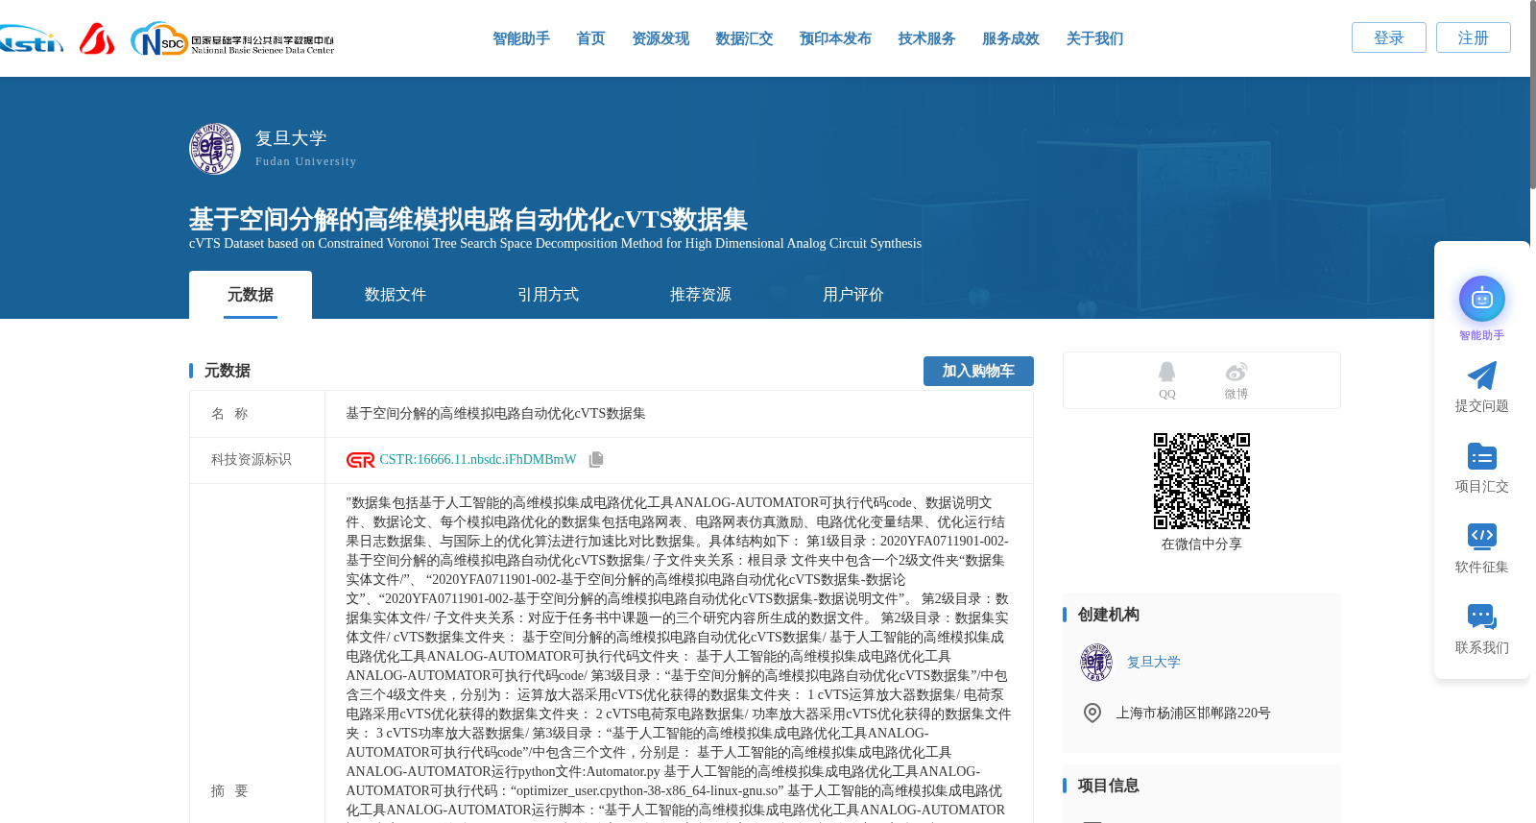Screen dimensions: 1536x823
Task: Share to 微博 via Weibo icon
Action: click(x=1236, y=372)
